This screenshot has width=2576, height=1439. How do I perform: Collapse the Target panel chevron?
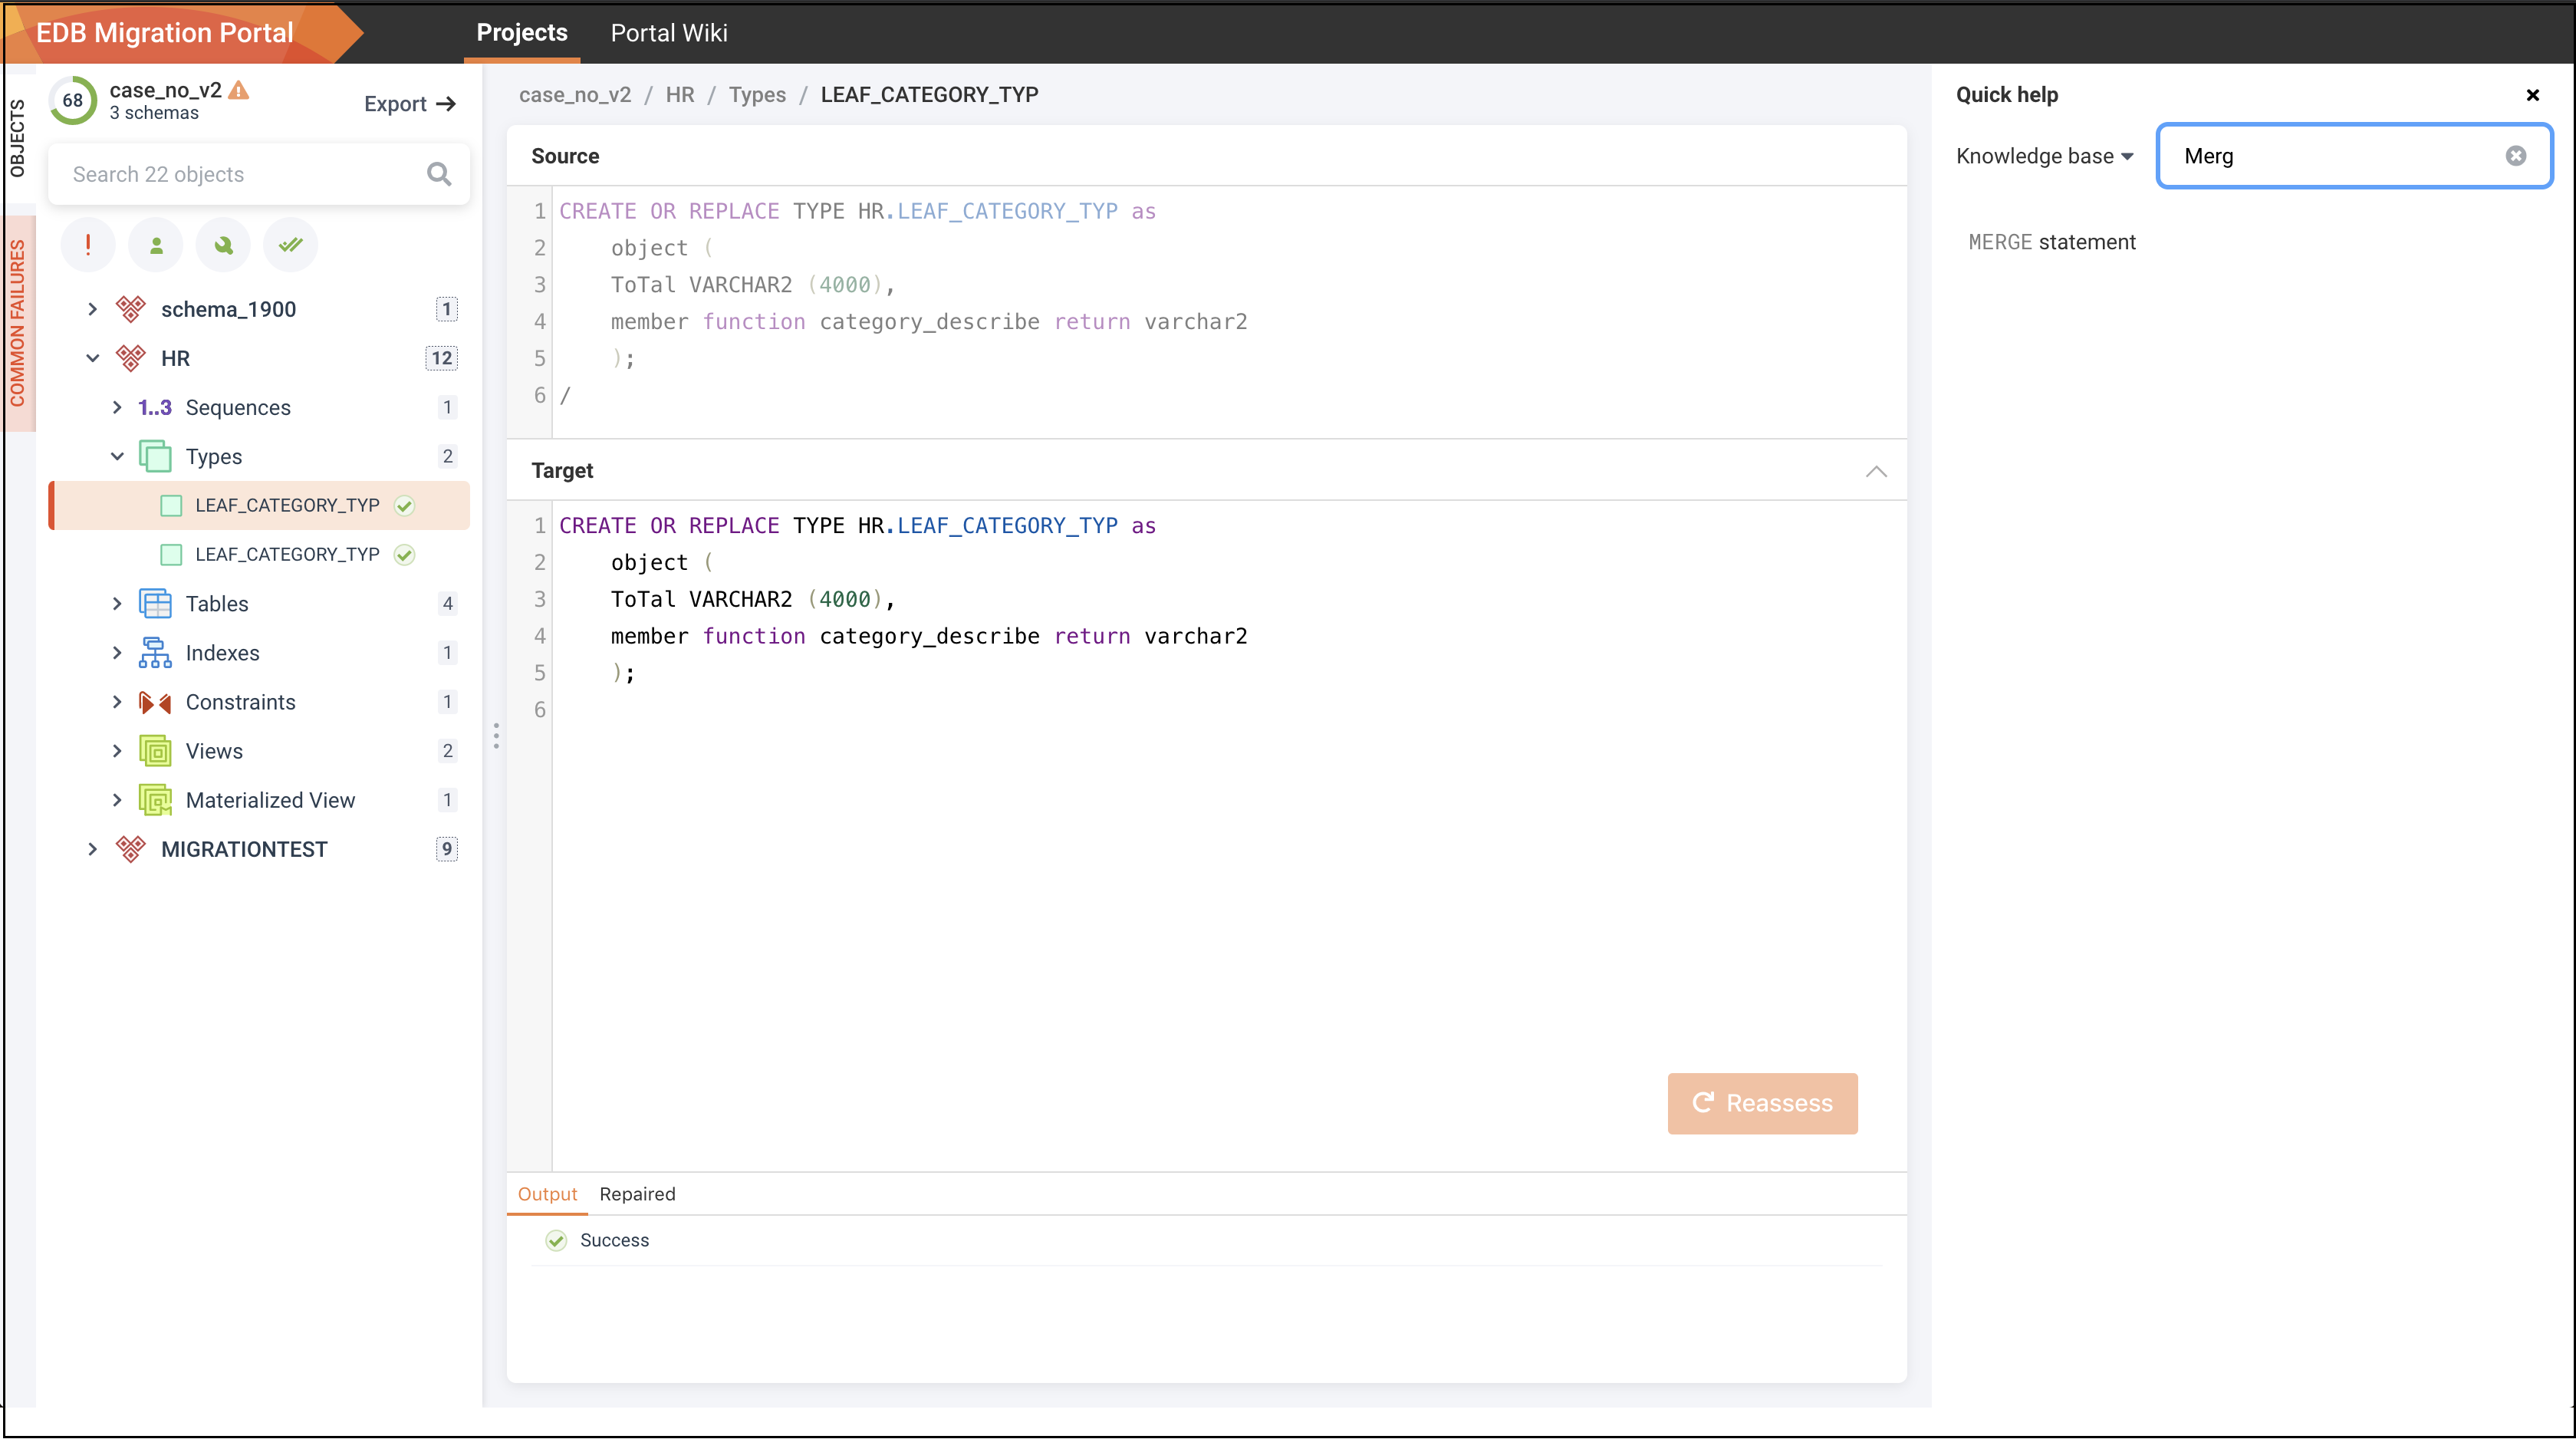(1876, 471)
